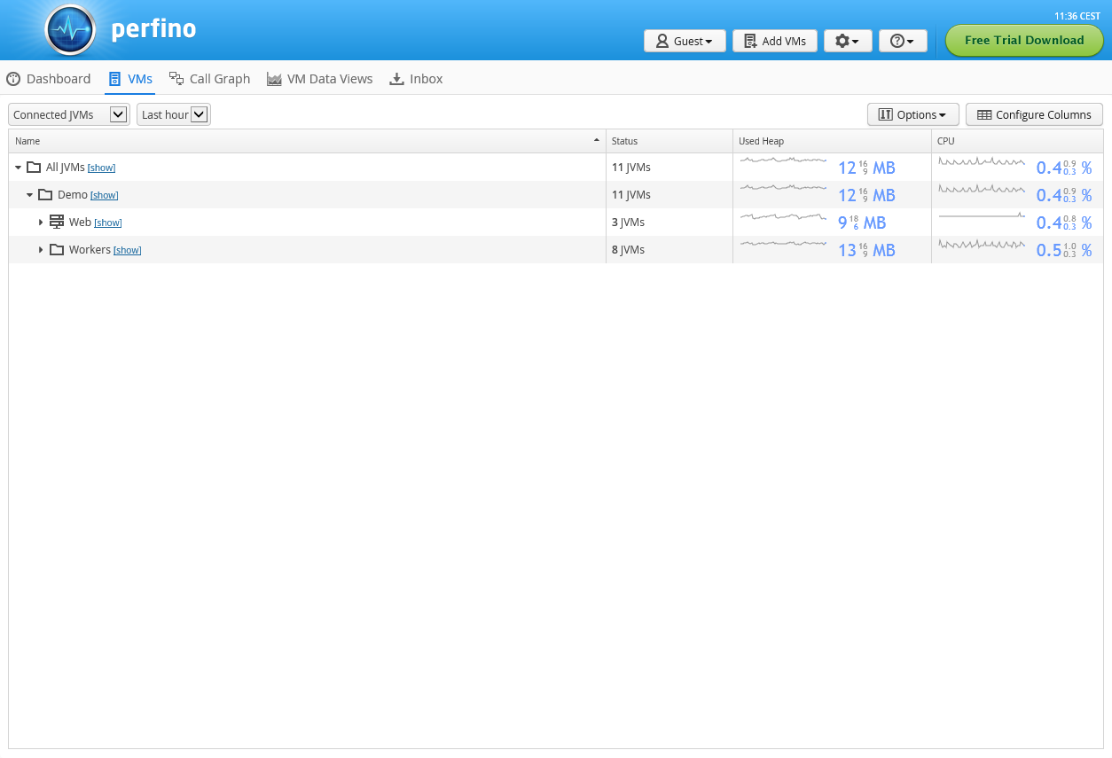Click the Call Graph tab icon

[176, 79]
